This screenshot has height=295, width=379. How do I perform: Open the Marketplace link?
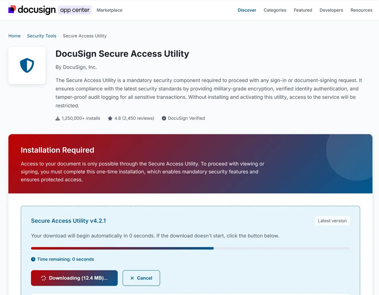110,10
